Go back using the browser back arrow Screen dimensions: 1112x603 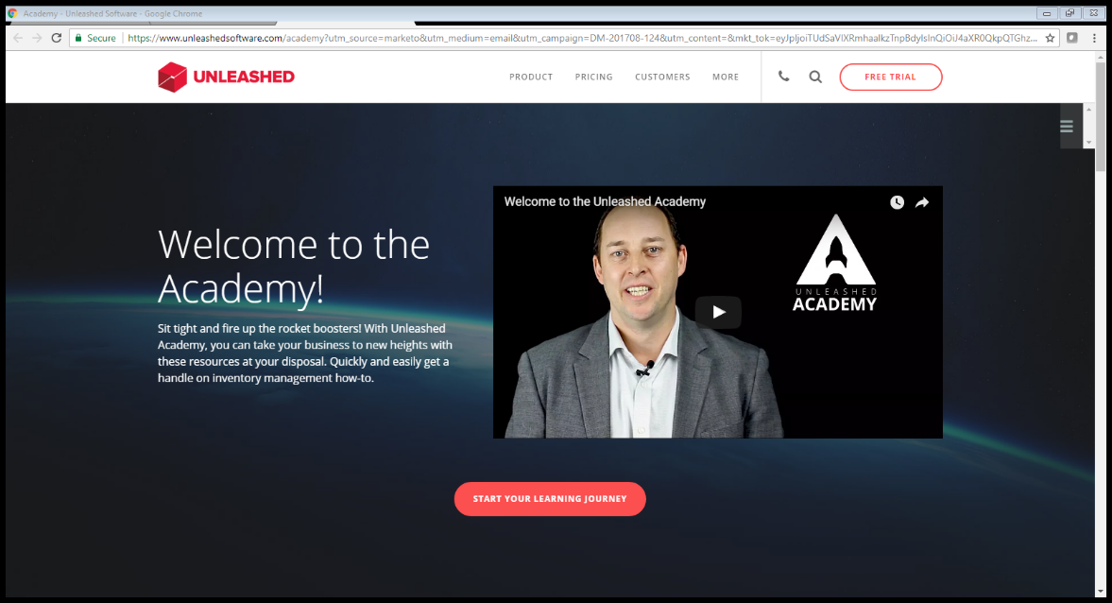(x=17, y=37)
